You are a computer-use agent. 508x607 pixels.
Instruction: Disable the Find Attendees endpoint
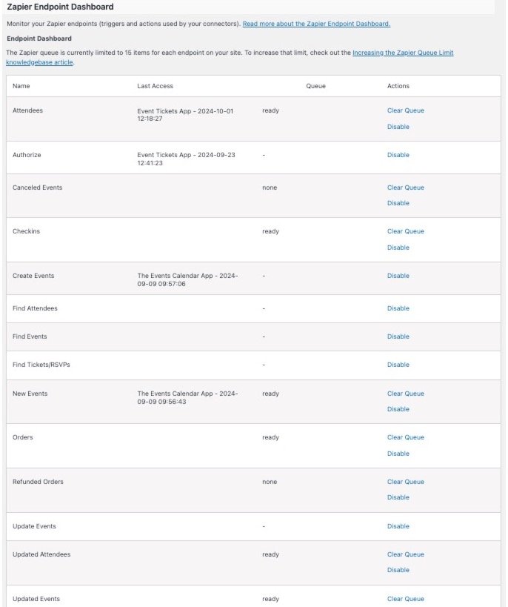tap(398, 308)
